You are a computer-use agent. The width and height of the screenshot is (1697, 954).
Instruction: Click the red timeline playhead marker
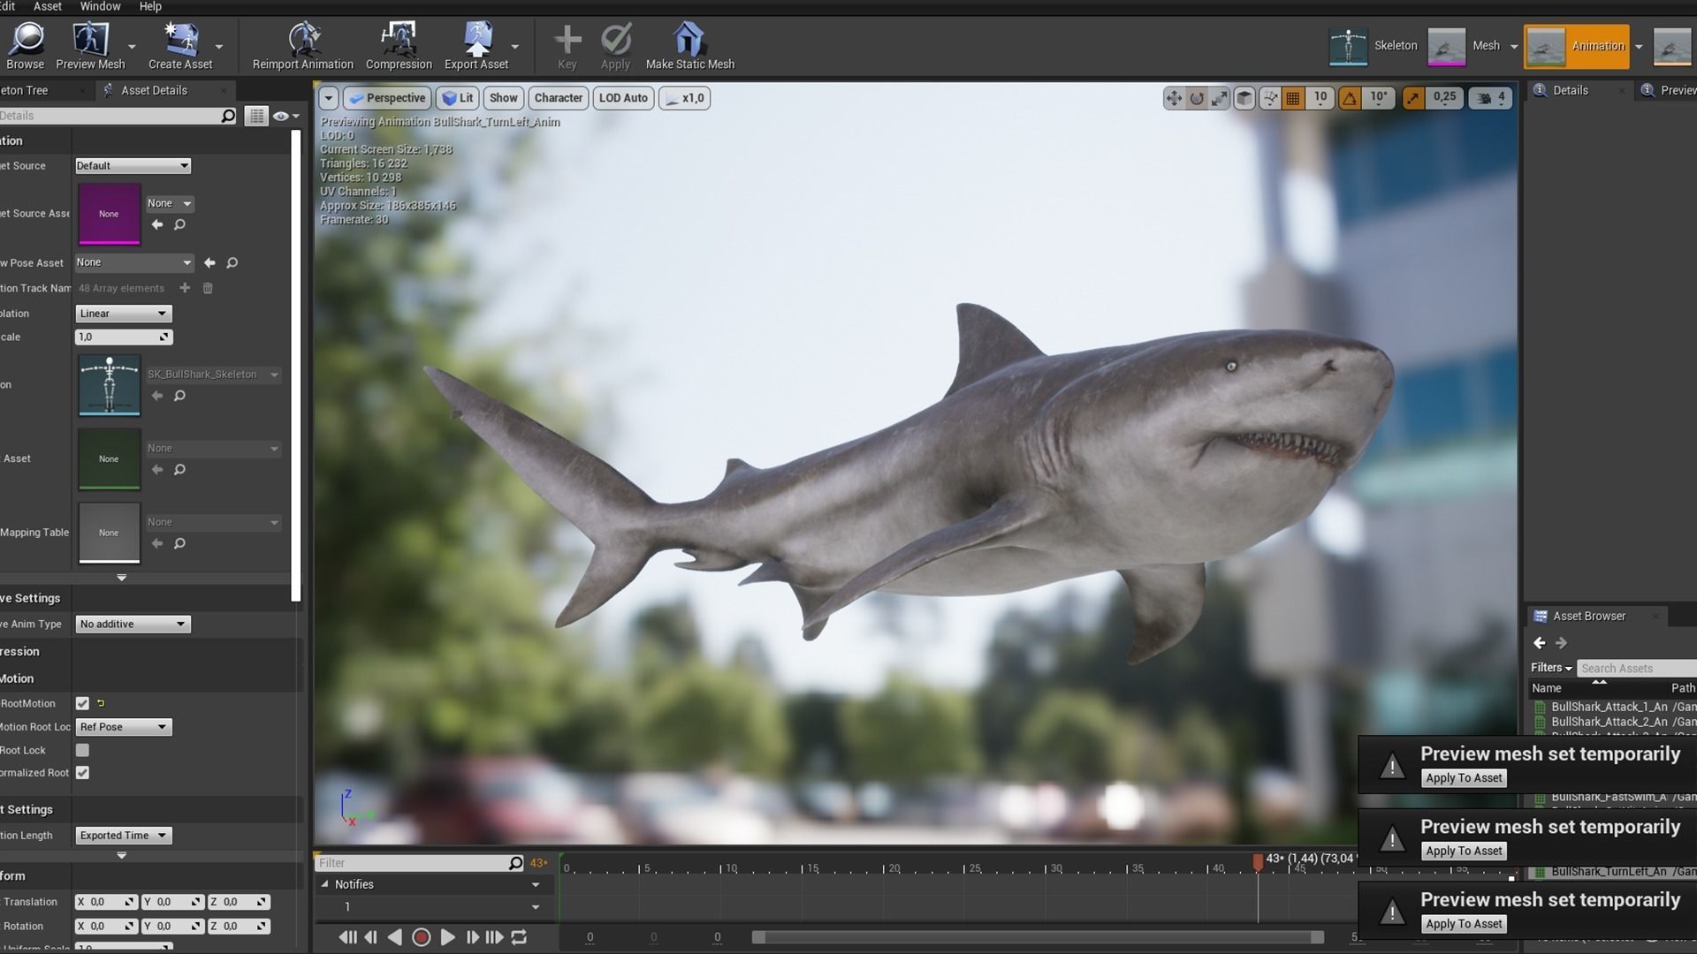coord(1258,860)
